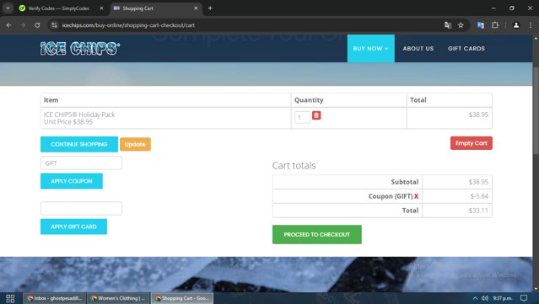539x304 pixels.
Task: Open a new browser tab
Action: (210, 8)
